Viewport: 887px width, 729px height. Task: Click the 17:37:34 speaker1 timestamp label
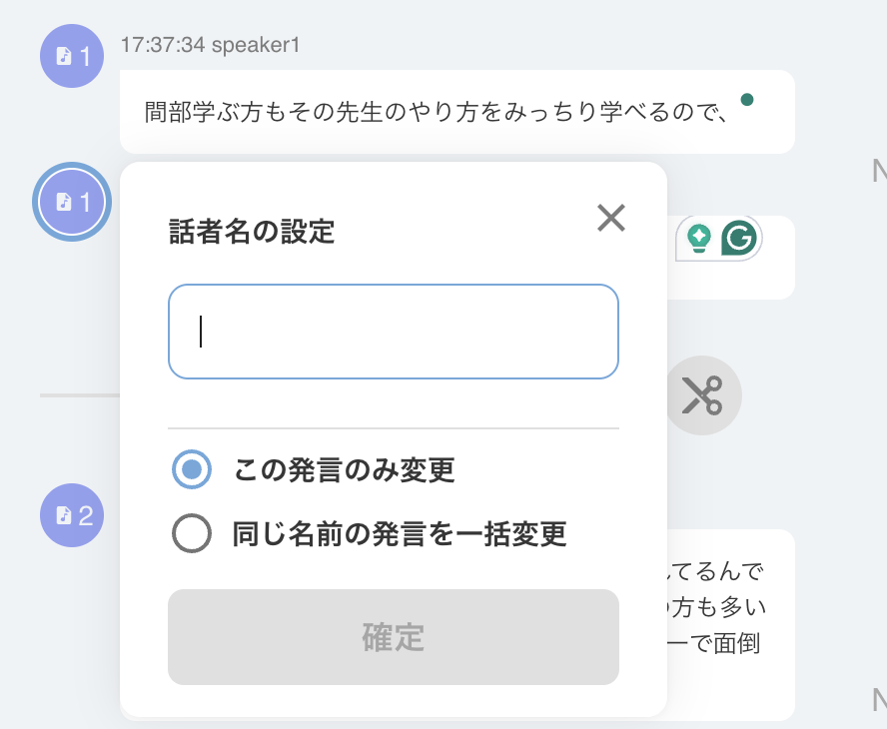(x=210, y=45)
